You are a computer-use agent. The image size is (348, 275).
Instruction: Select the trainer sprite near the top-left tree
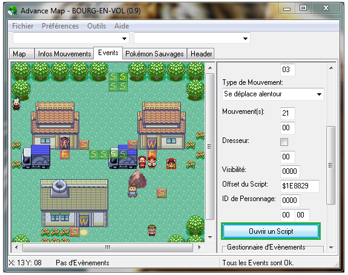tap(16, 104)
